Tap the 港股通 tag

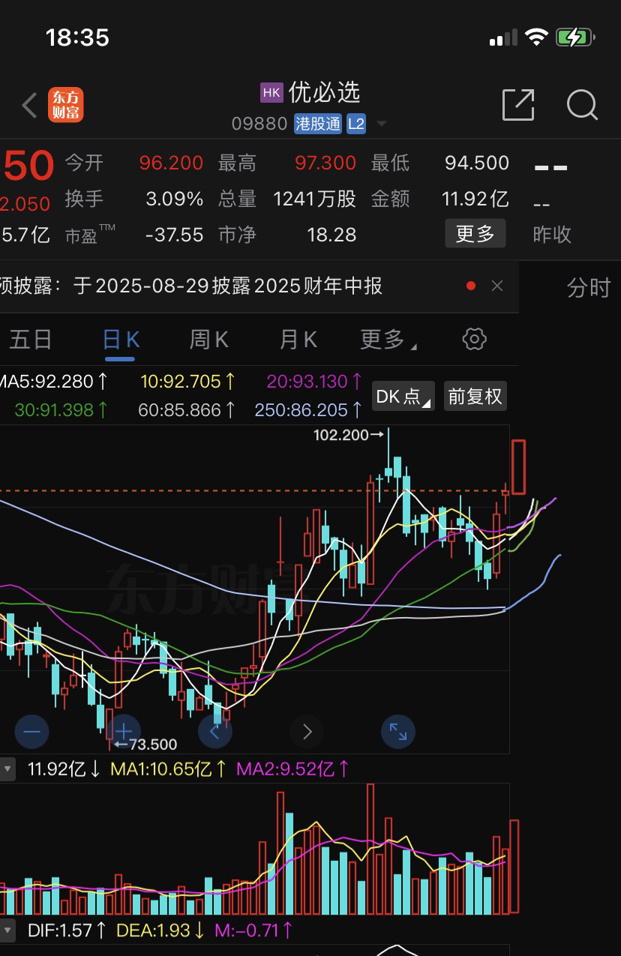(x=318, y=124)
